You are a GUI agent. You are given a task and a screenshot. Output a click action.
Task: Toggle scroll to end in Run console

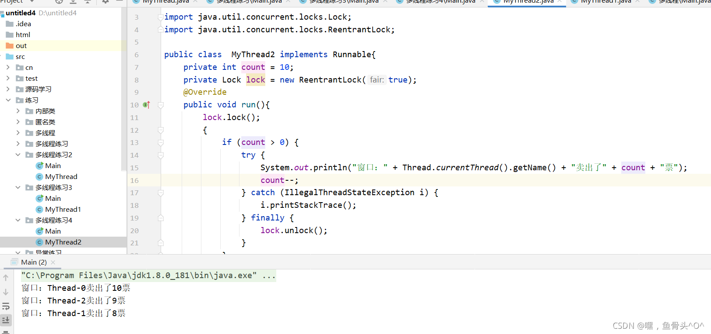point(6,320)
